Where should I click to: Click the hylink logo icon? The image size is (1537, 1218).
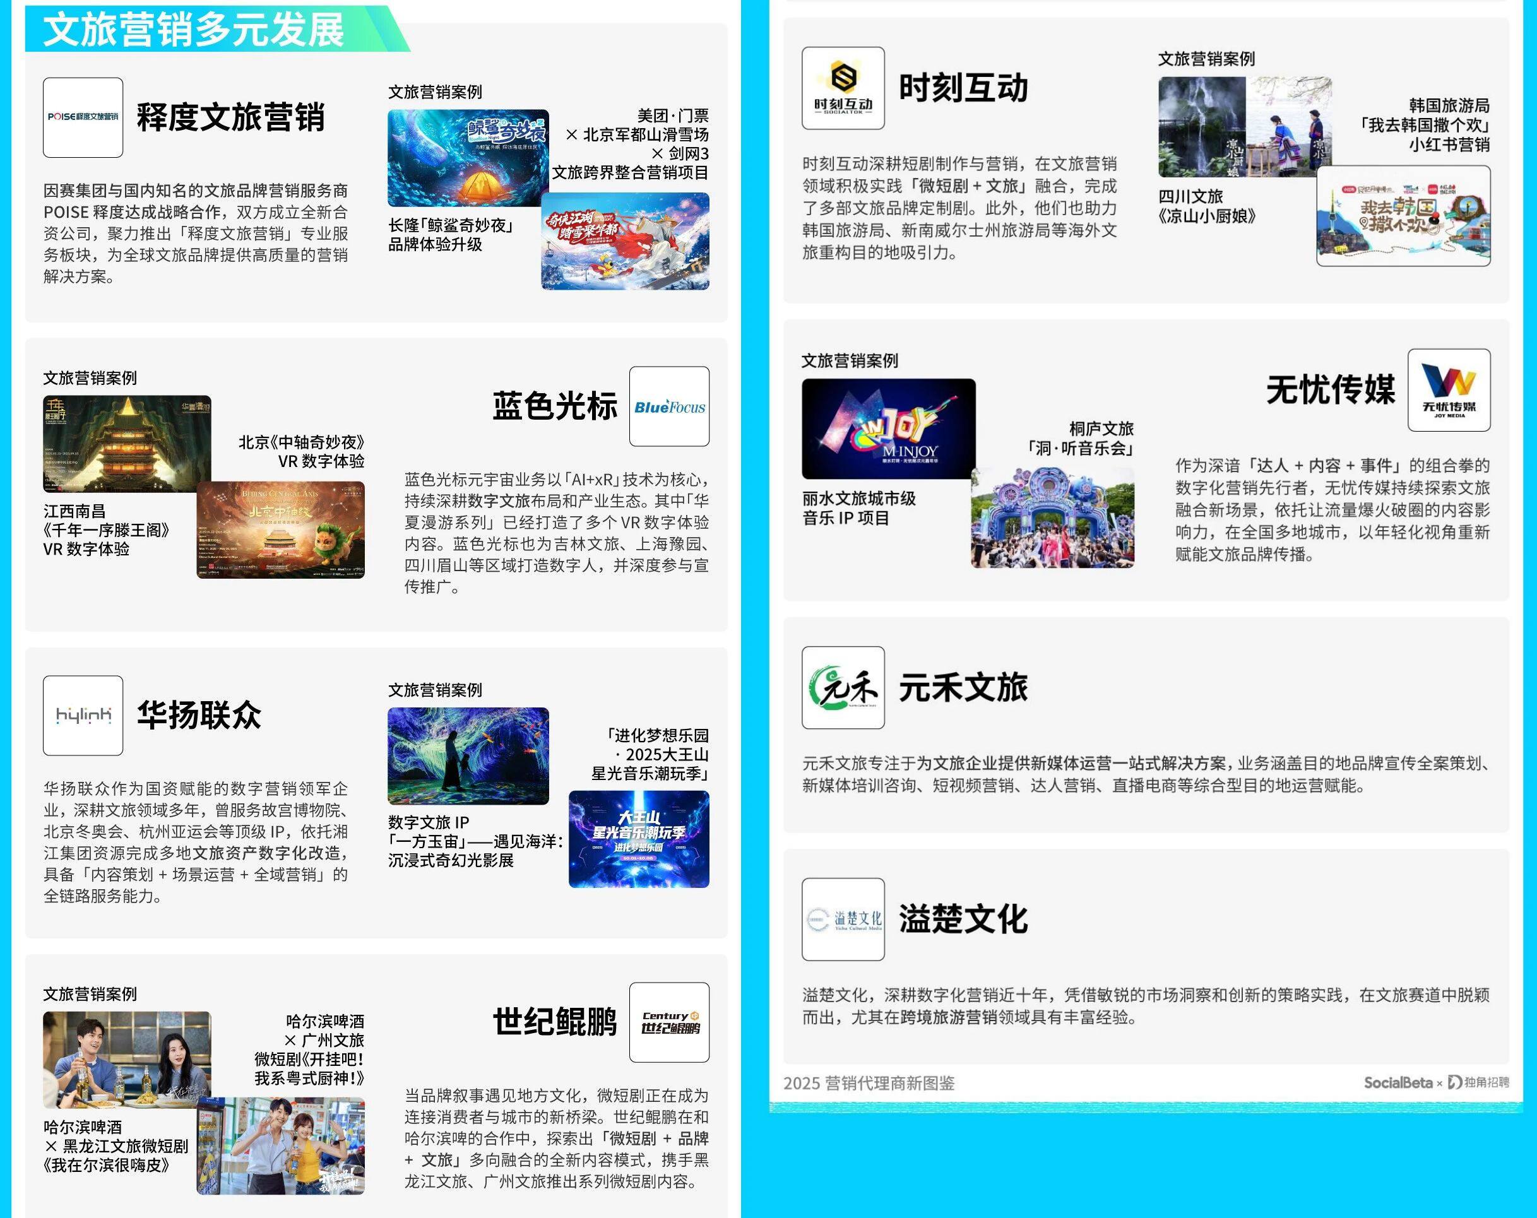83,716
